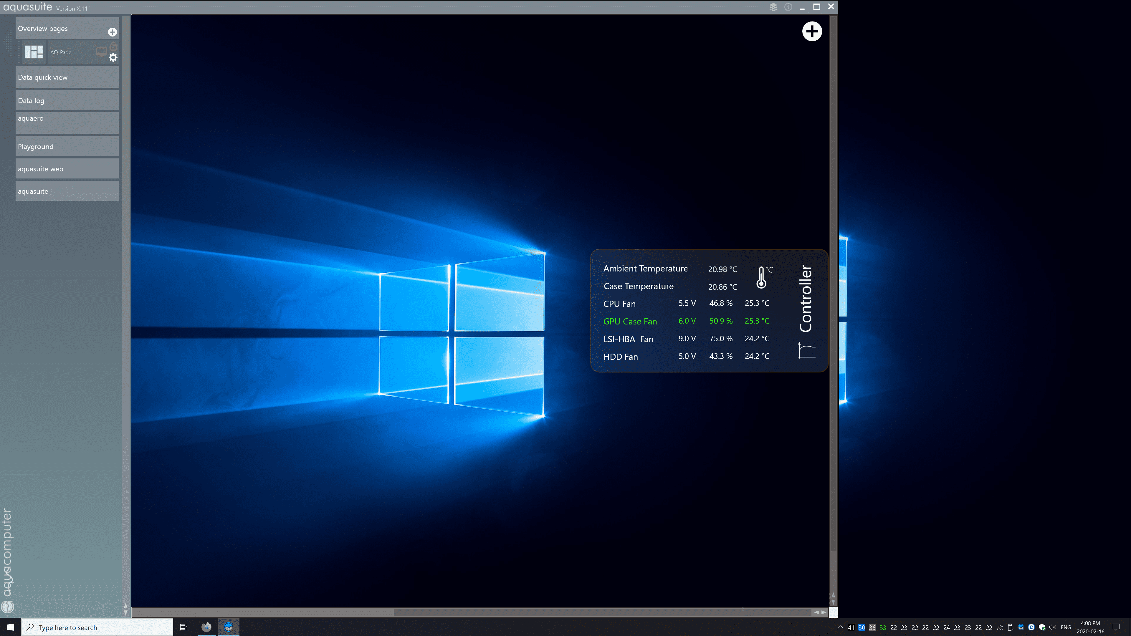Click the AQ_Page layout grid thumbnail

[34, 52]
